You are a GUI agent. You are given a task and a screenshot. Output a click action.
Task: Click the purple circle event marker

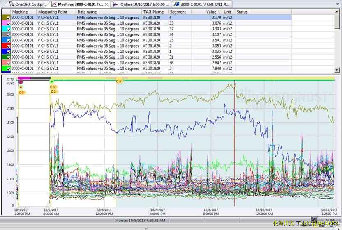tap(21, 82)
